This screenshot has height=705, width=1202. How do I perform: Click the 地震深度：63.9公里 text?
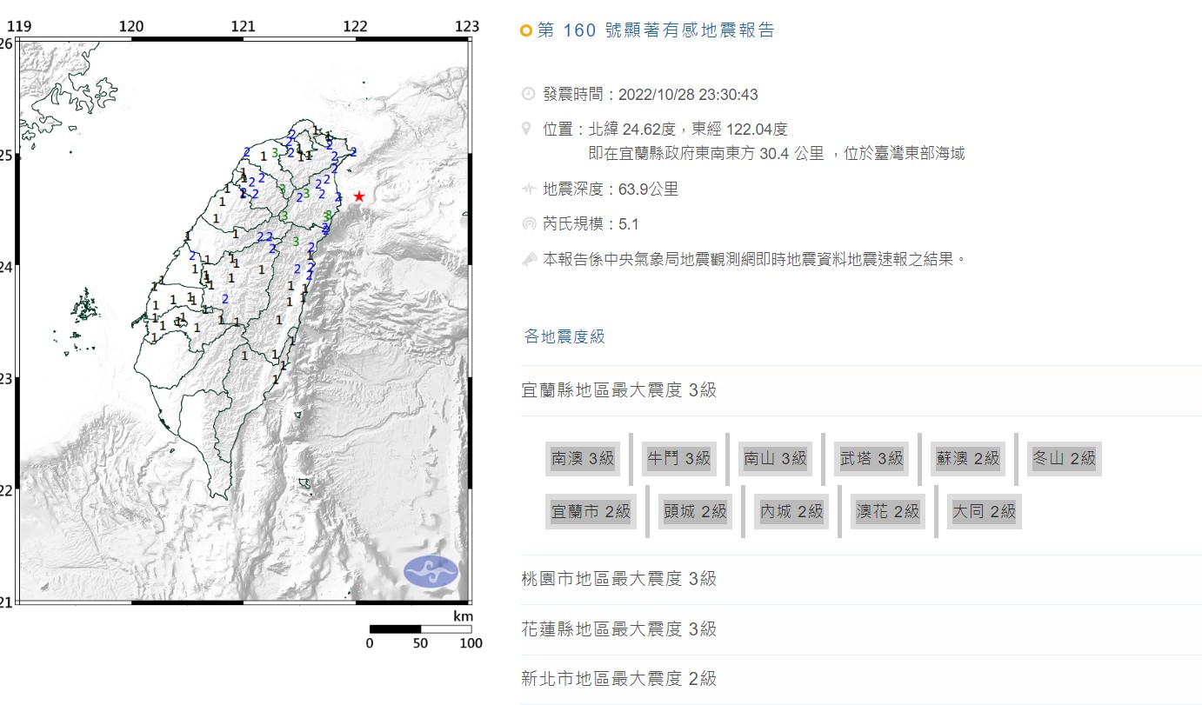tap(611, 189)
